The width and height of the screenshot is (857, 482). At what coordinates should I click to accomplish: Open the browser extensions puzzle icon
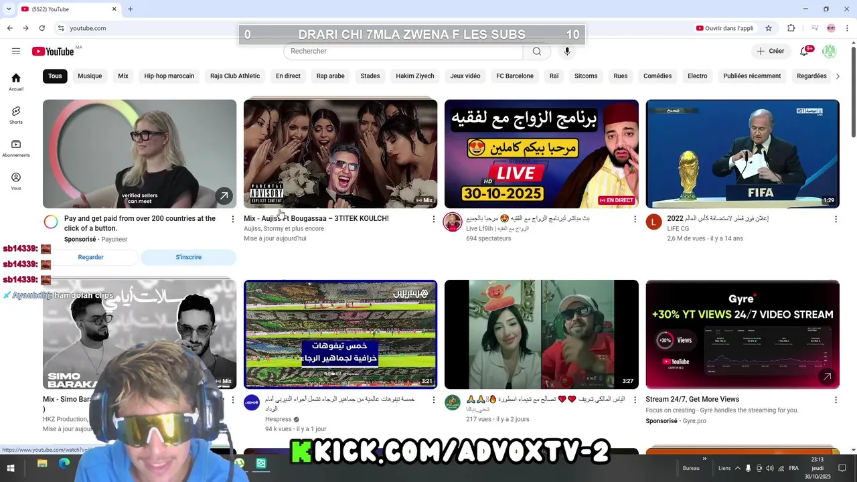(x=791, y=28)
